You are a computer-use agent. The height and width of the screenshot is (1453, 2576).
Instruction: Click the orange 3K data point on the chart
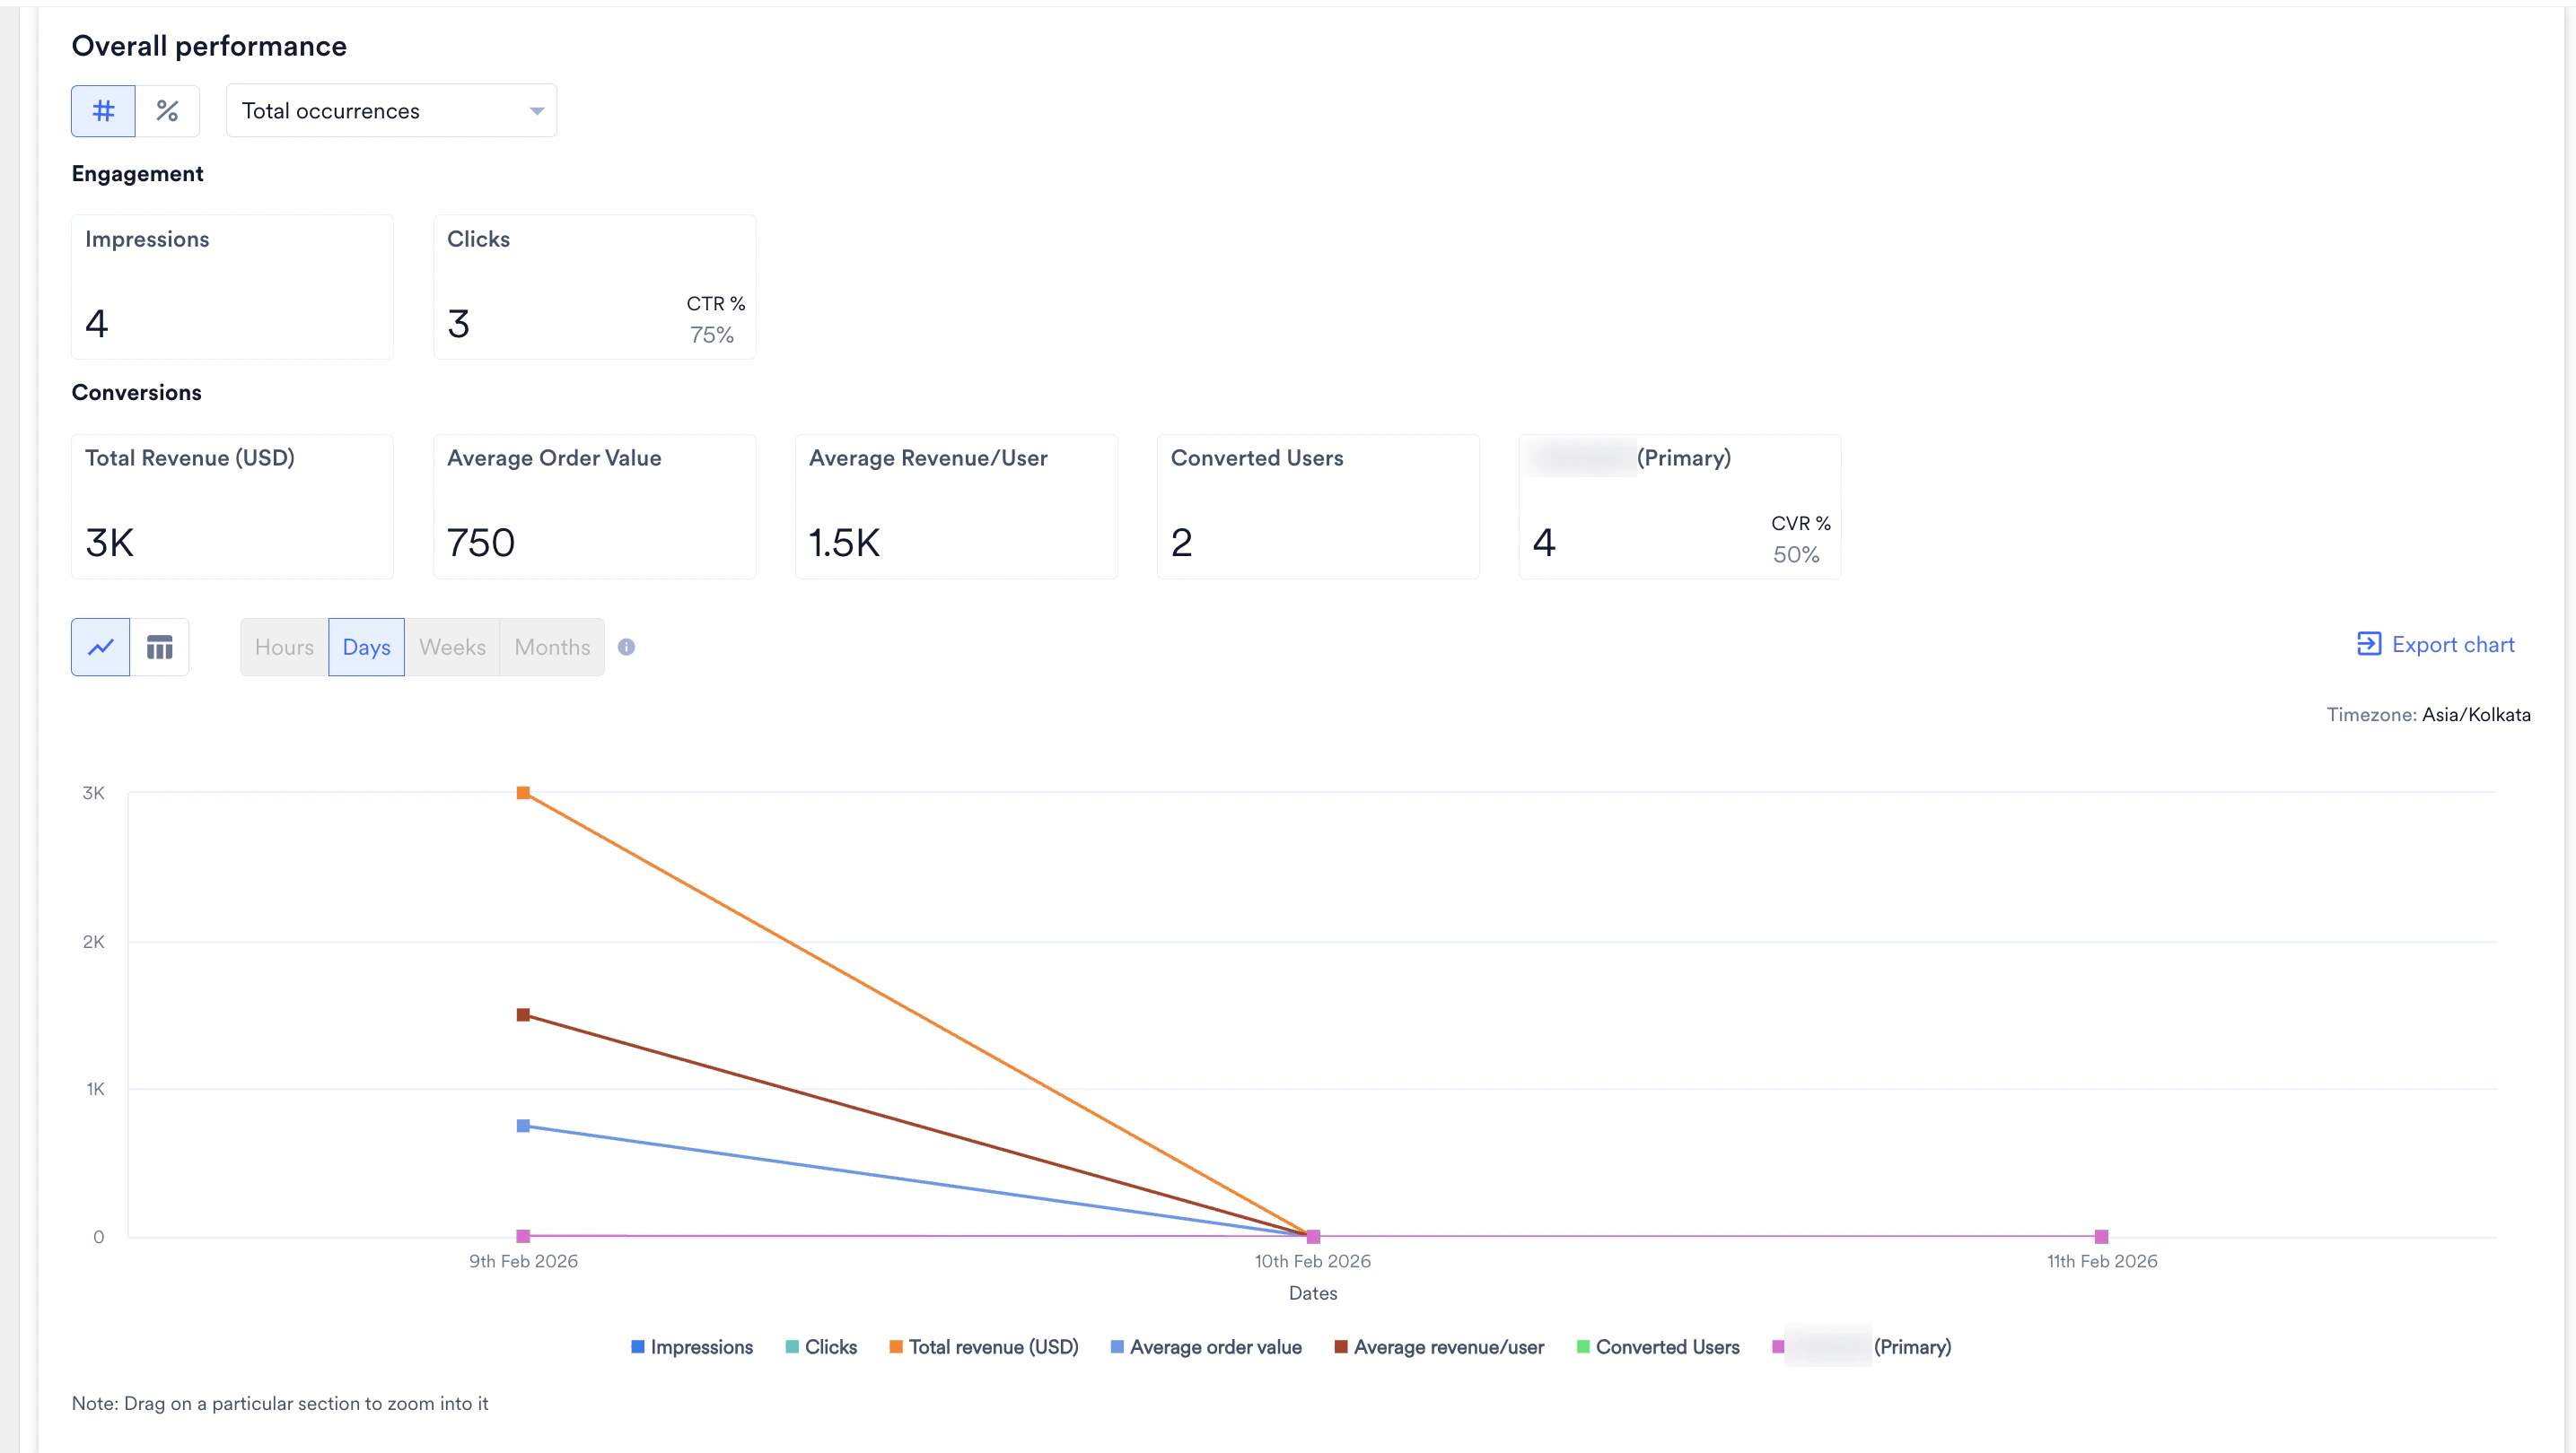pyautogui.click(x=523, y=793)
